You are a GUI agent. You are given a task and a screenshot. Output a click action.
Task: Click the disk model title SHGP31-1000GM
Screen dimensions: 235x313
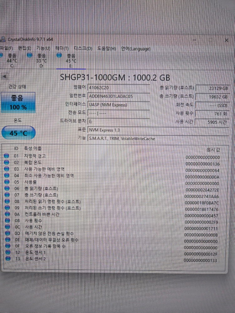pos(93,77)
